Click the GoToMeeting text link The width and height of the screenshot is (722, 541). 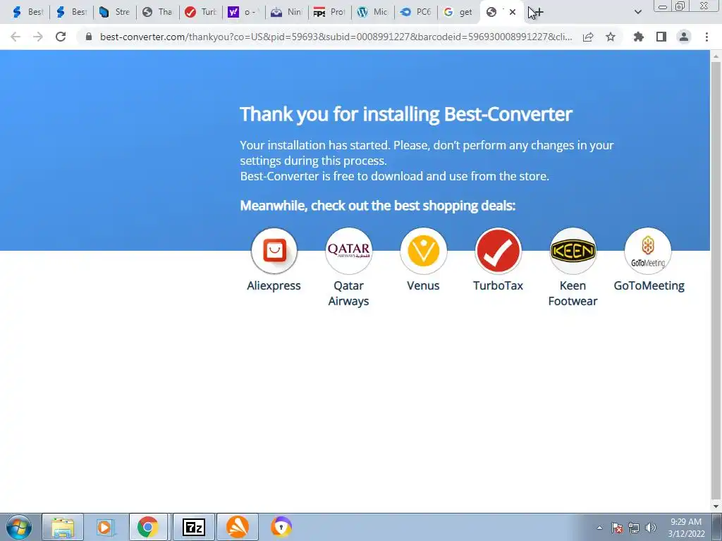coord(649,286)
